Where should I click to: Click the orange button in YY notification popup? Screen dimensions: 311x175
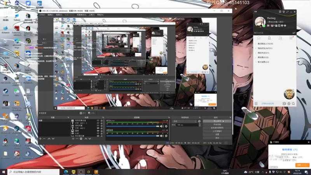point(302,165)
